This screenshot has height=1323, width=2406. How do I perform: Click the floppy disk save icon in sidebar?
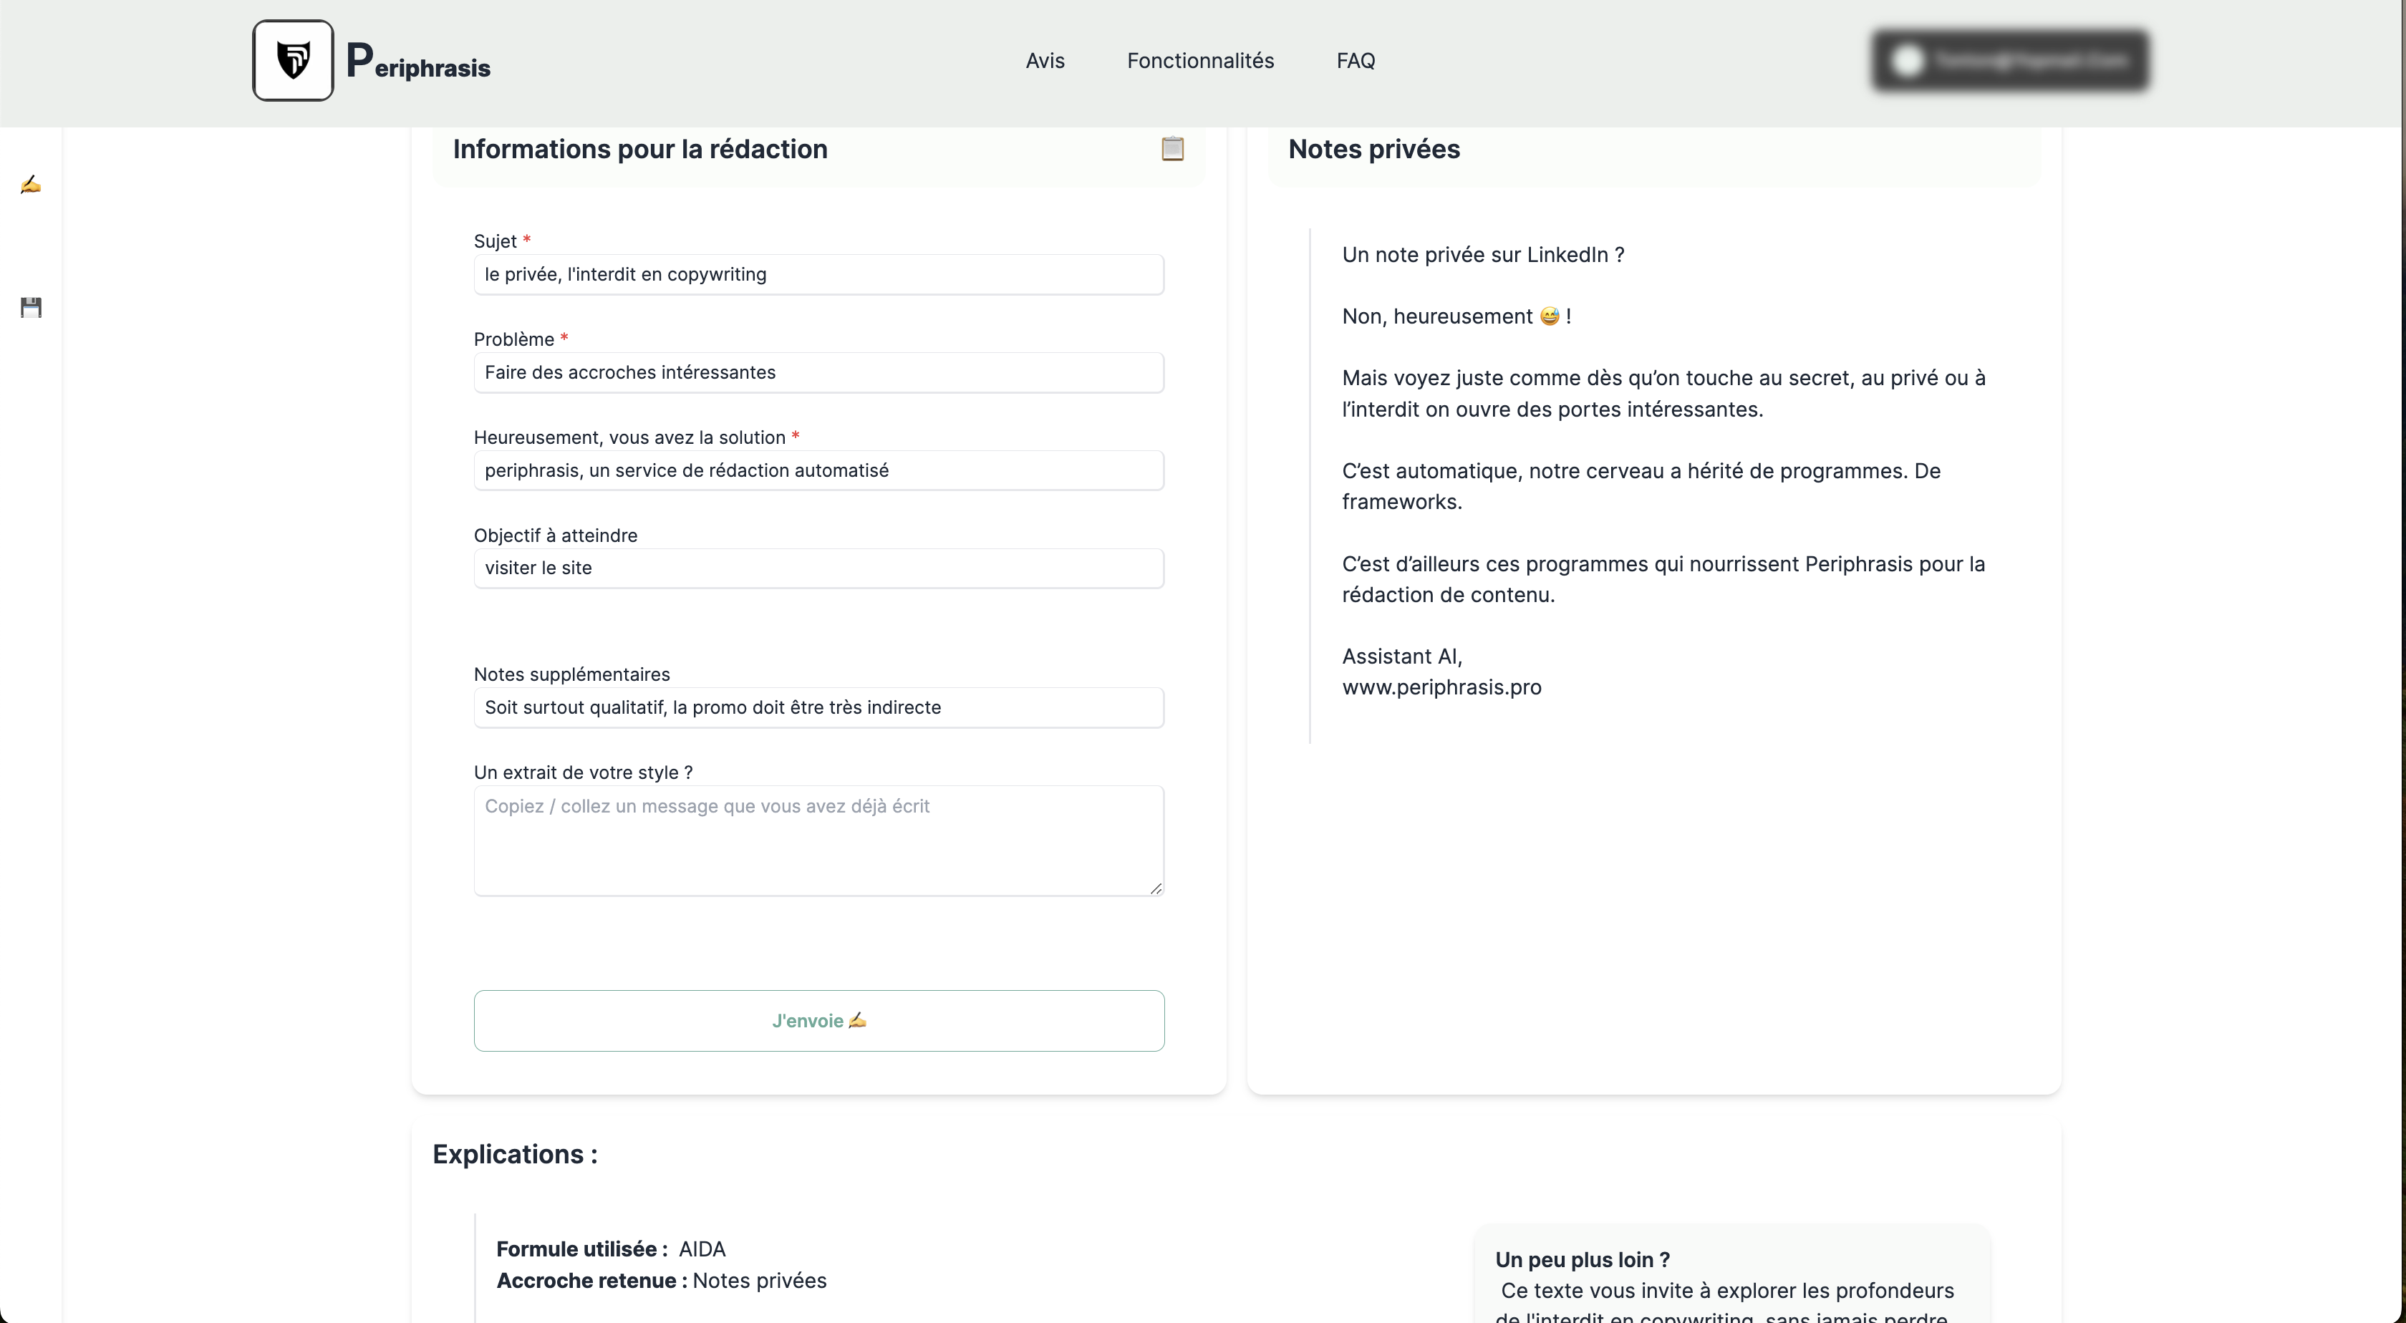(31, 307)
